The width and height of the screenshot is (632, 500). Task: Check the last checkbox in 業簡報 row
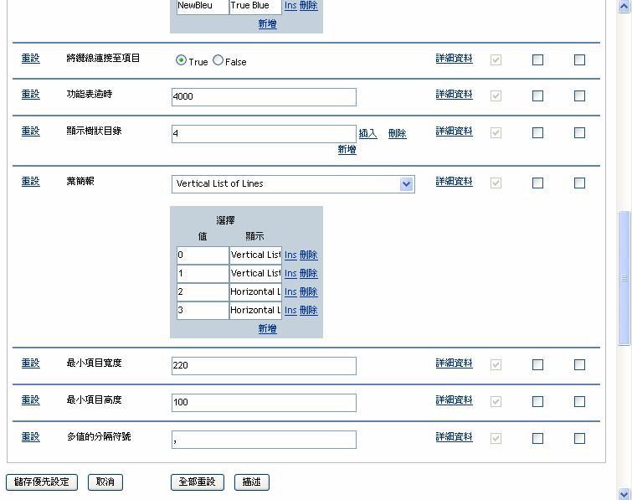coord(579,183)
